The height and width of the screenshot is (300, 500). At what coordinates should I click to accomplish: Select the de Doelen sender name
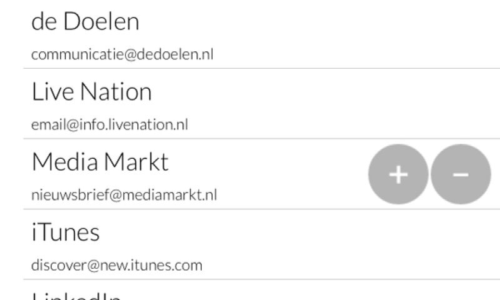85,22
